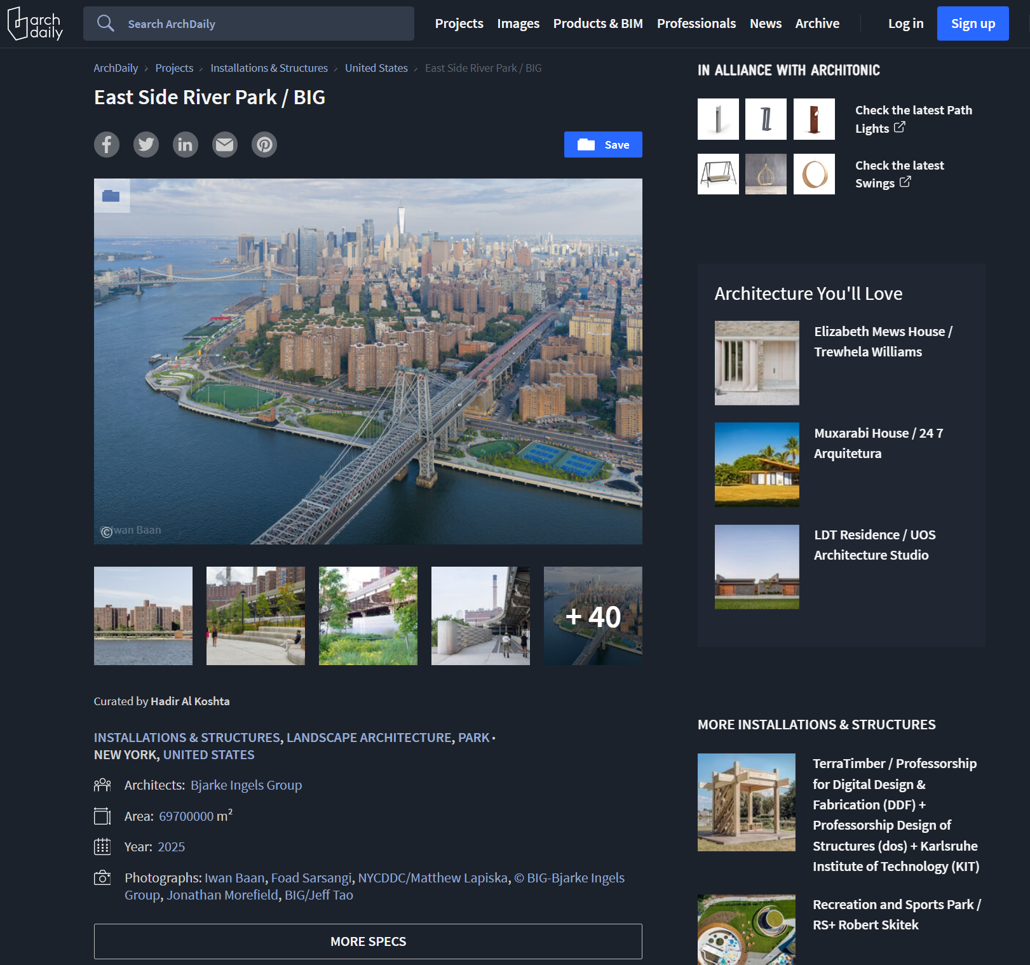This screenshot has height=965, width=1030.
Task: Open the swing bench product image
Action: (x=718, y=174)
